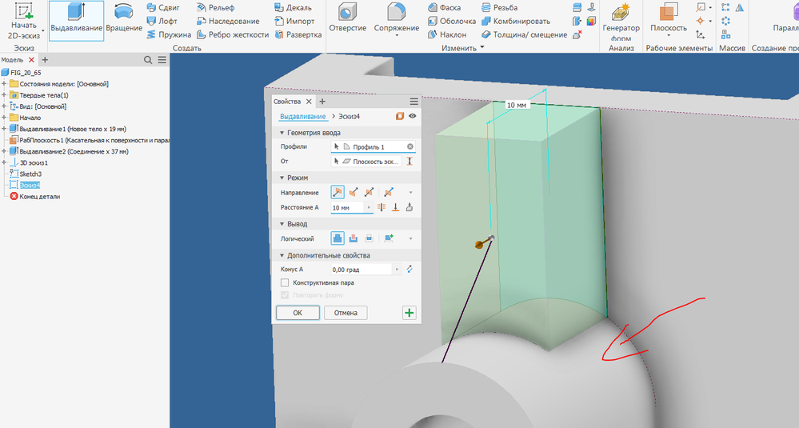This screenshot has width=799, height=428.
Task: Click the Наследование (Derive) tool
Action: tap(228, 21)
